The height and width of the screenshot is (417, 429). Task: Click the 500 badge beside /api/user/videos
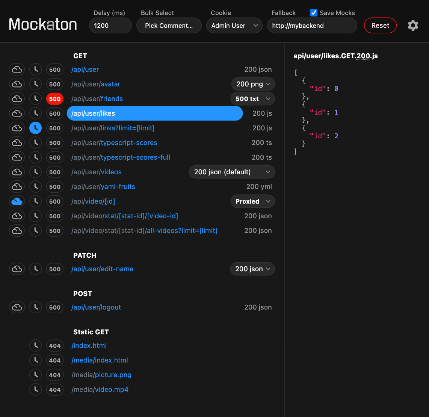tap(54, 172)
